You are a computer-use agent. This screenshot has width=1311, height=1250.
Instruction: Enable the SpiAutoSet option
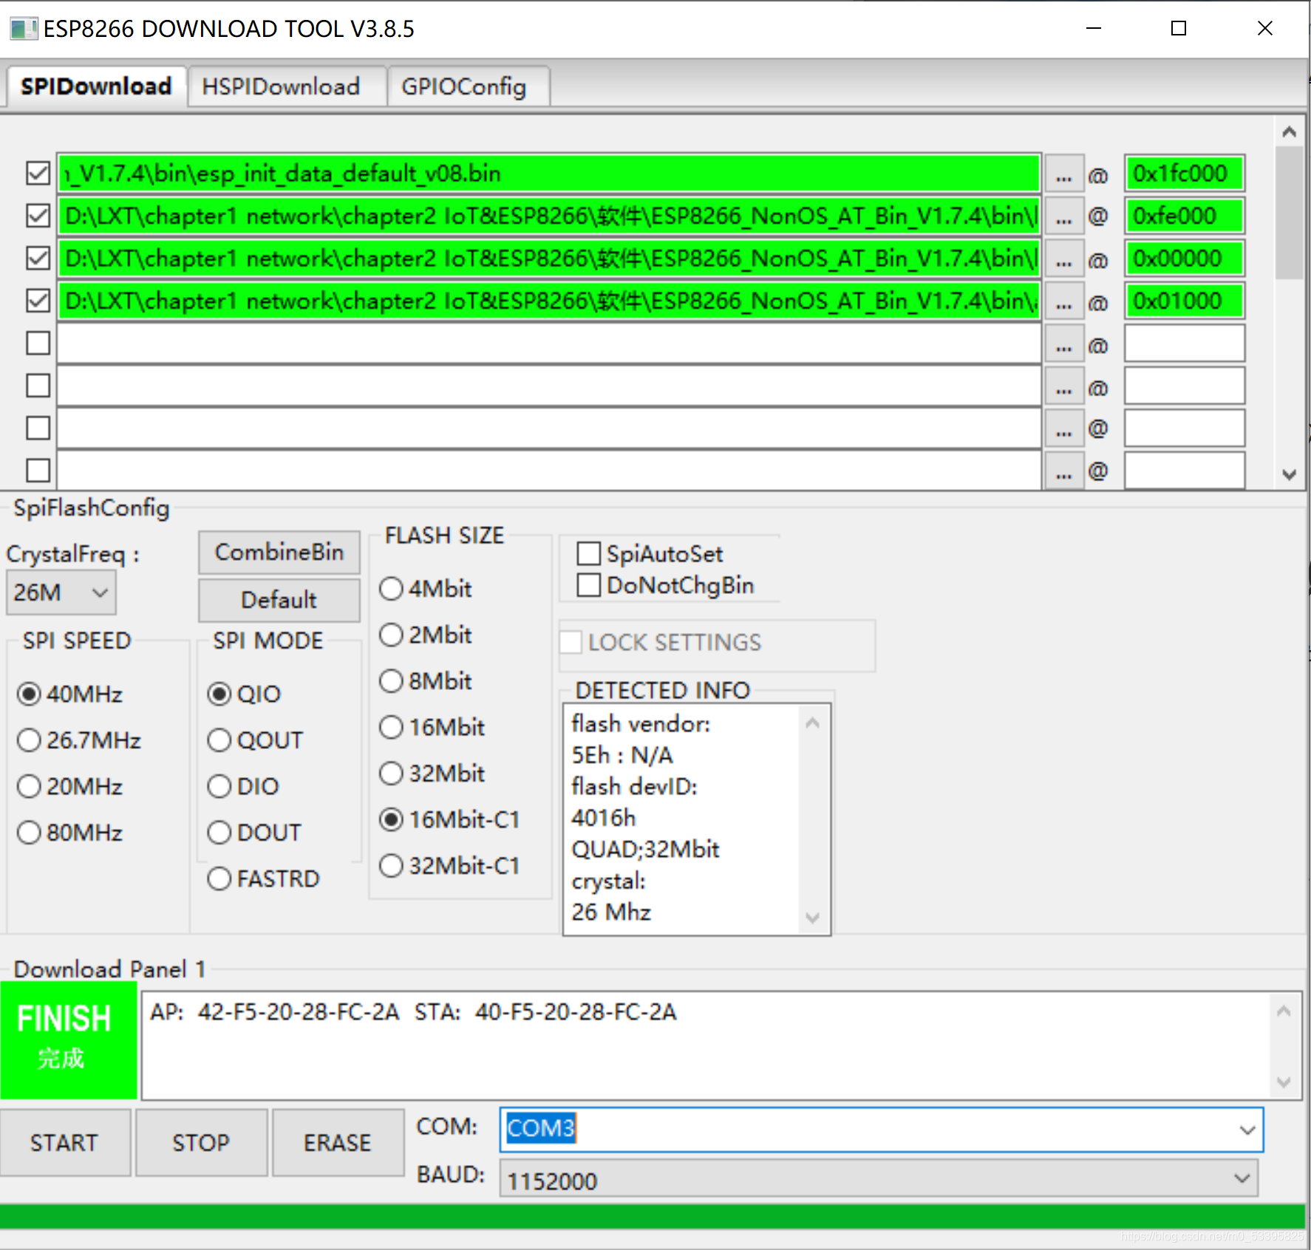pos(588,553)
